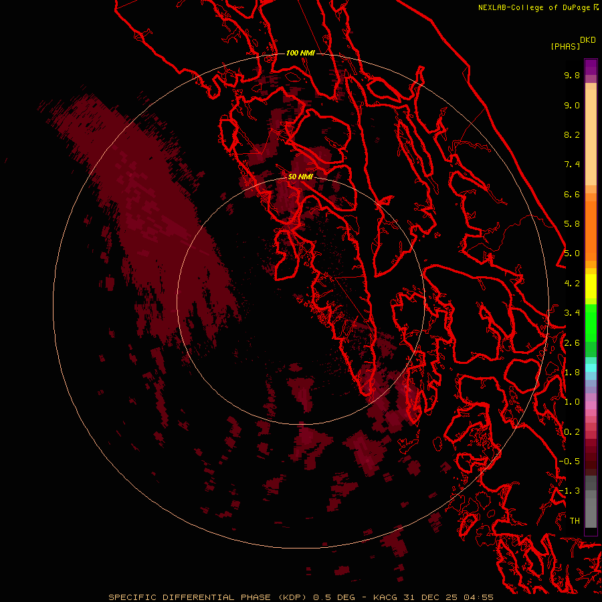Click the 3.4 value on the legend
The height and width of the screenshot is (602, 602).
(572, 313)
